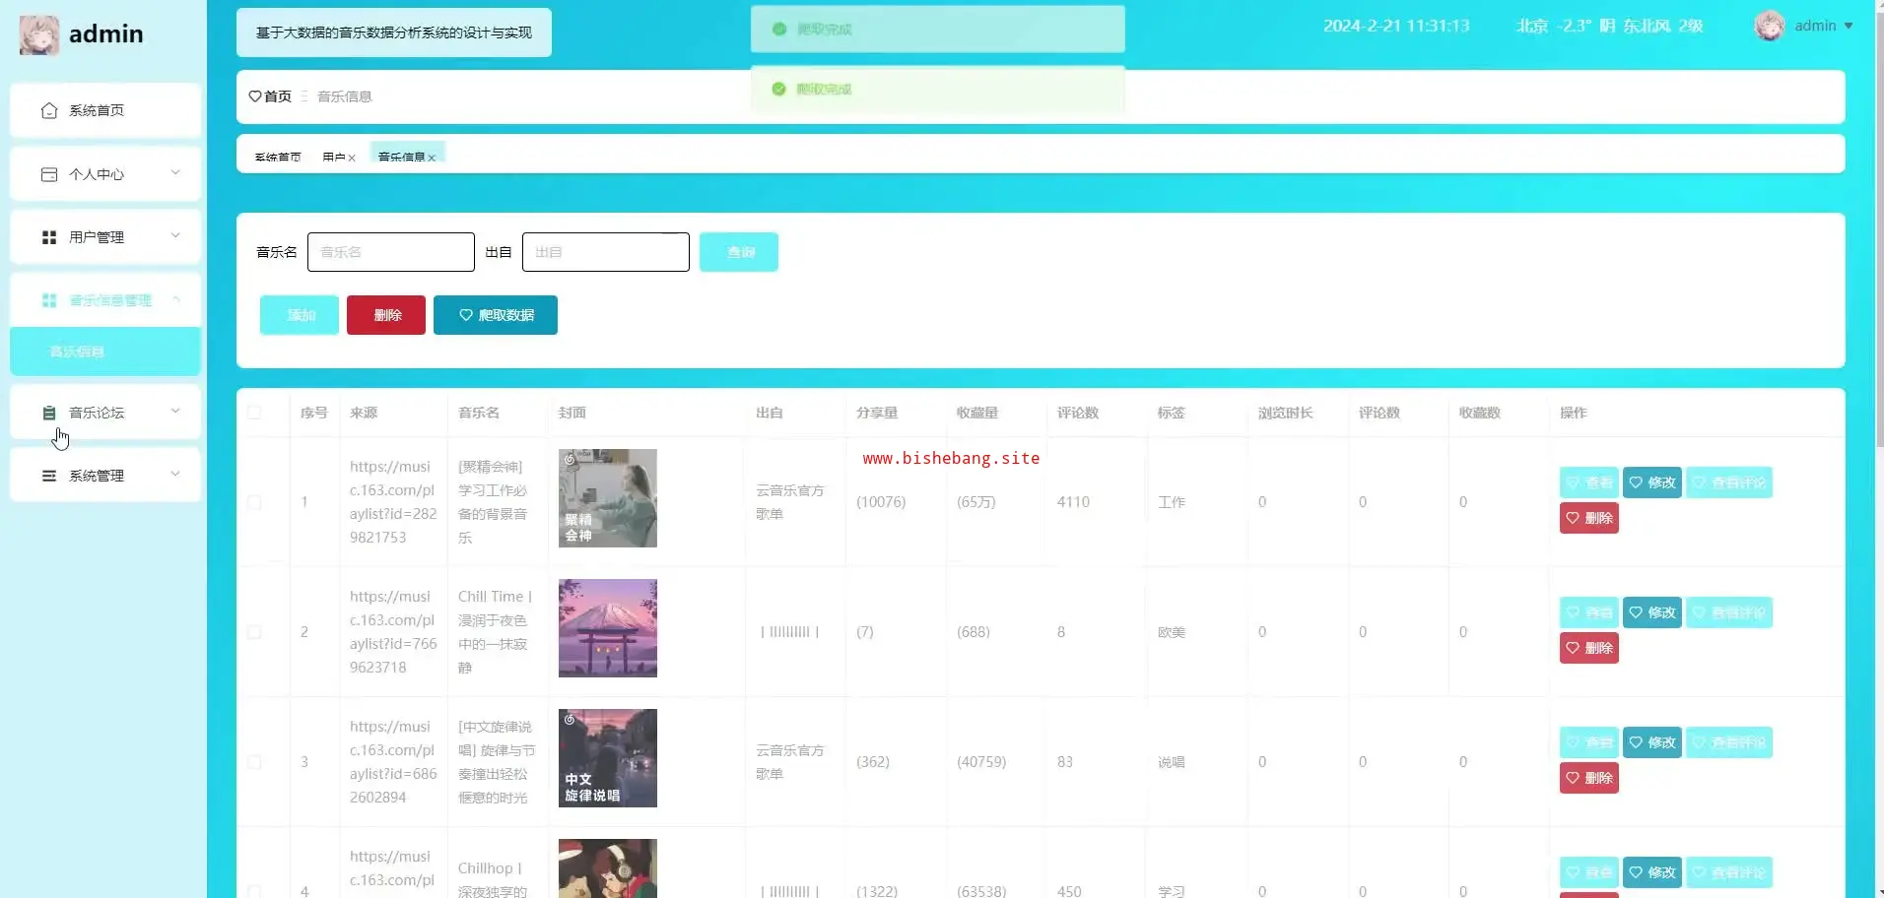Click the heart icon before 首页 breadcrumb
This screenshot has height=898, width=1884.
pos(255,96)
